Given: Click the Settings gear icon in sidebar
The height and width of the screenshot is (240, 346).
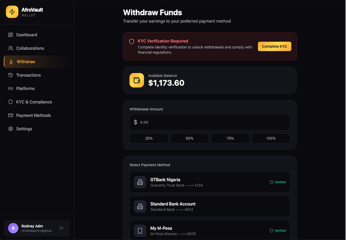Looking at the screenshot, I should point(11,129).
